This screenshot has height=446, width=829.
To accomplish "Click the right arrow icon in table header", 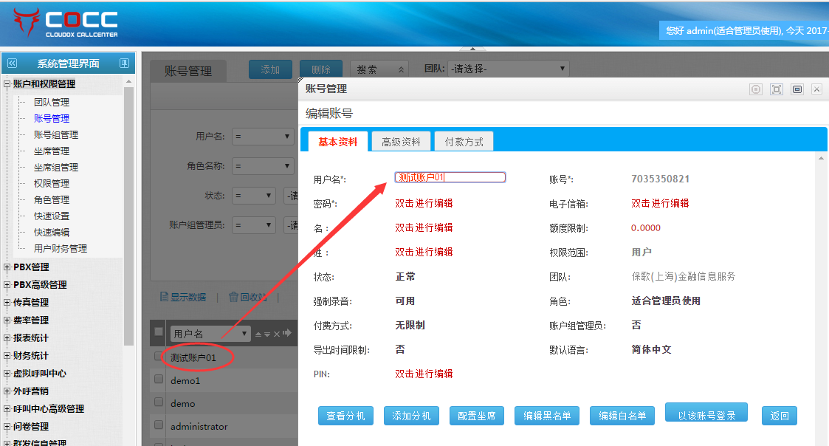I will pos(287,333).
